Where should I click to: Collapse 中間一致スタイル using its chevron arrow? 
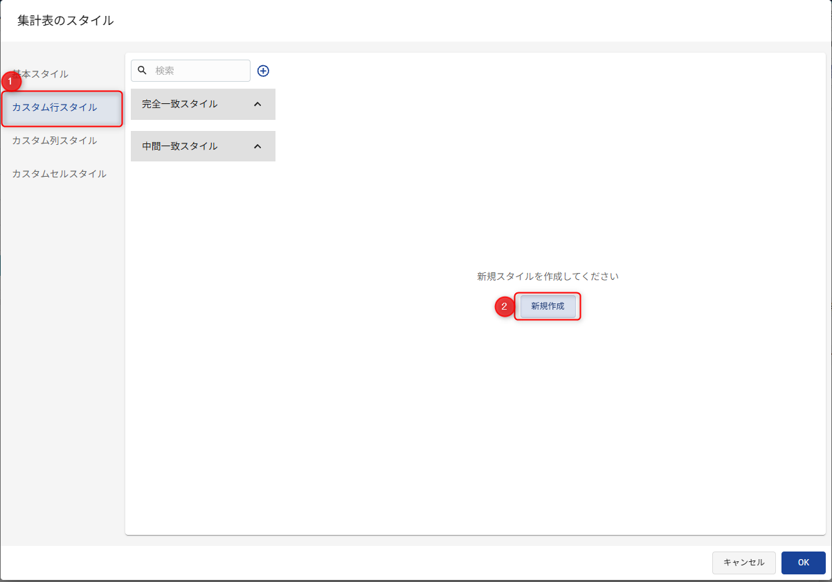pyautogui.click(x=257, y=147)
